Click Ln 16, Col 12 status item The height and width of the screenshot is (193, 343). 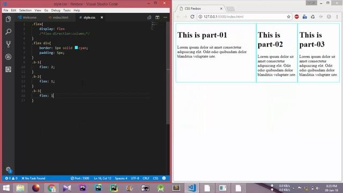pyautogui.click(x=102, y=178)
